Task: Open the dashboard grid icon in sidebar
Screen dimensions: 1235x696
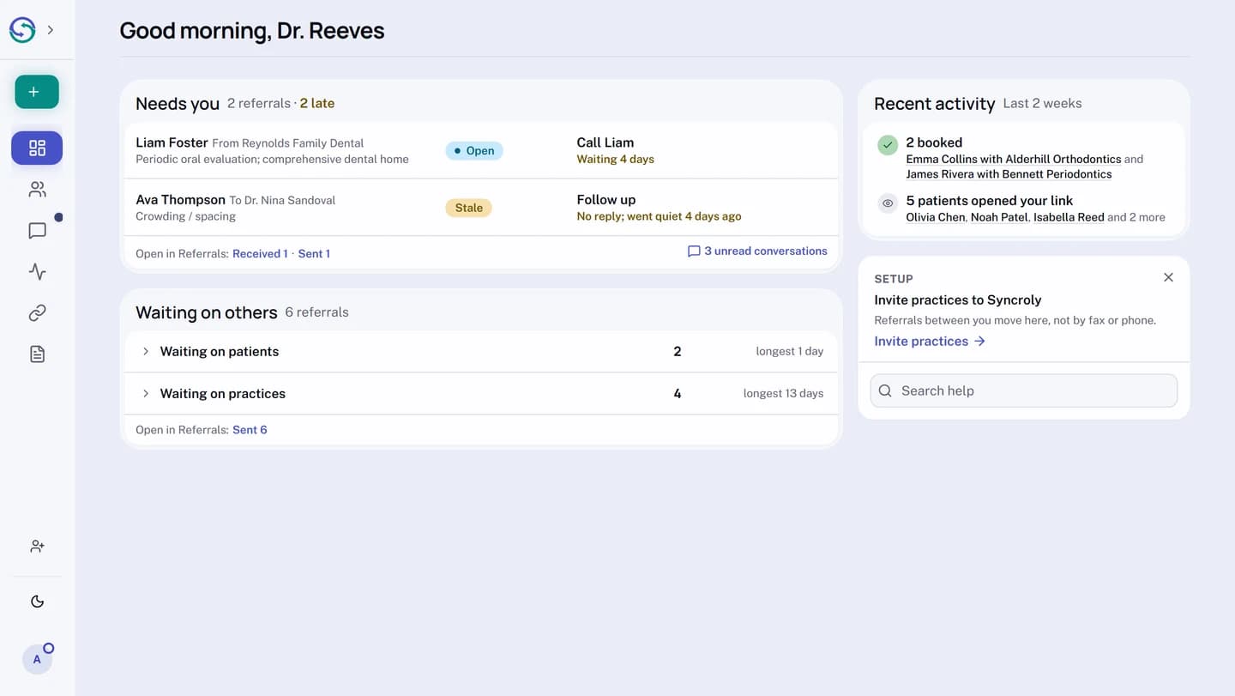Action: click(37, 148)
